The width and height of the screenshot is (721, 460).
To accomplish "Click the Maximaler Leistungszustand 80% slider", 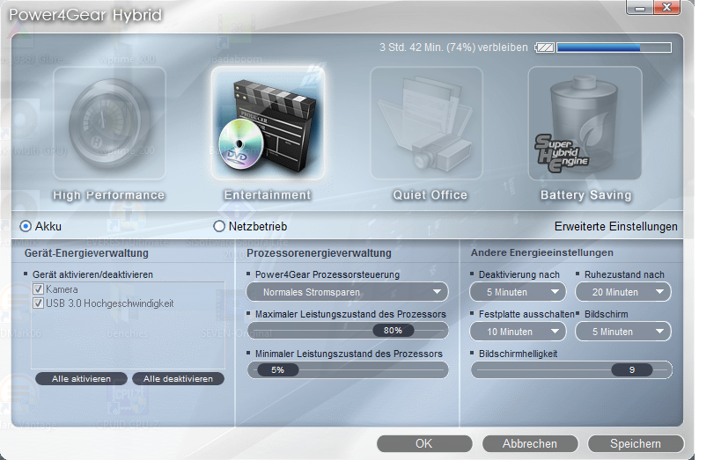I will click(x=393, y=331).
